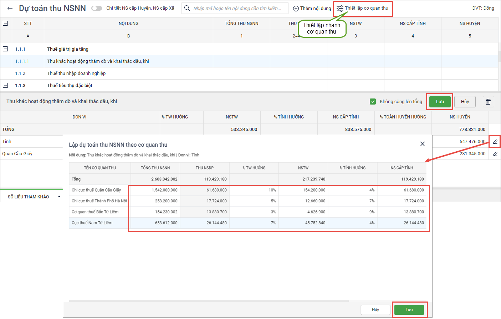Expand SỐ LIỆU THAM KHẢO panel
The height and width of the screenshot is (319, 501).
[59, 197]
